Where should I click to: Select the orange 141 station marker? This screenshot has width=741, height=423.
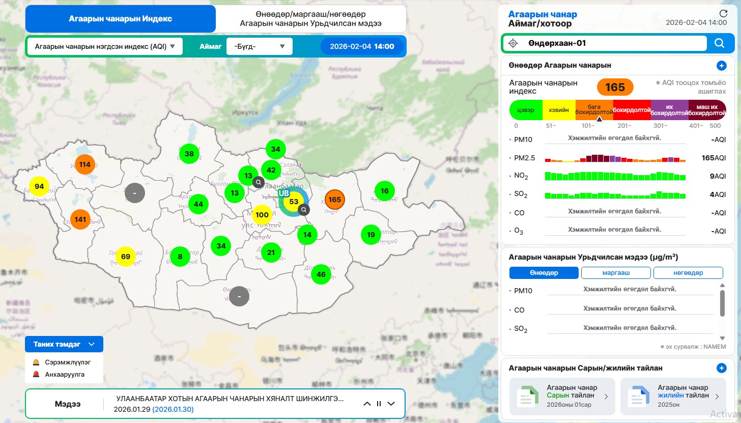(x=80, y=219)
